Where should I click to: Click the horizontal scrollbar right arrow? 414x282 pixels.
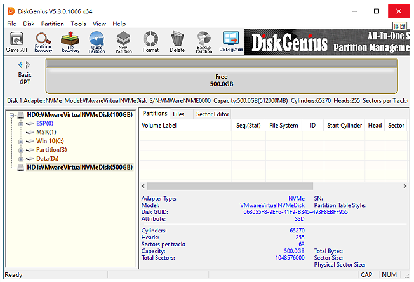[x=404, y=186]
